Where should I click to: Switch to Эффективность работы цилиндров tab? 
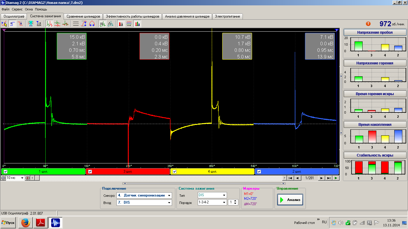tap(133, 16)
